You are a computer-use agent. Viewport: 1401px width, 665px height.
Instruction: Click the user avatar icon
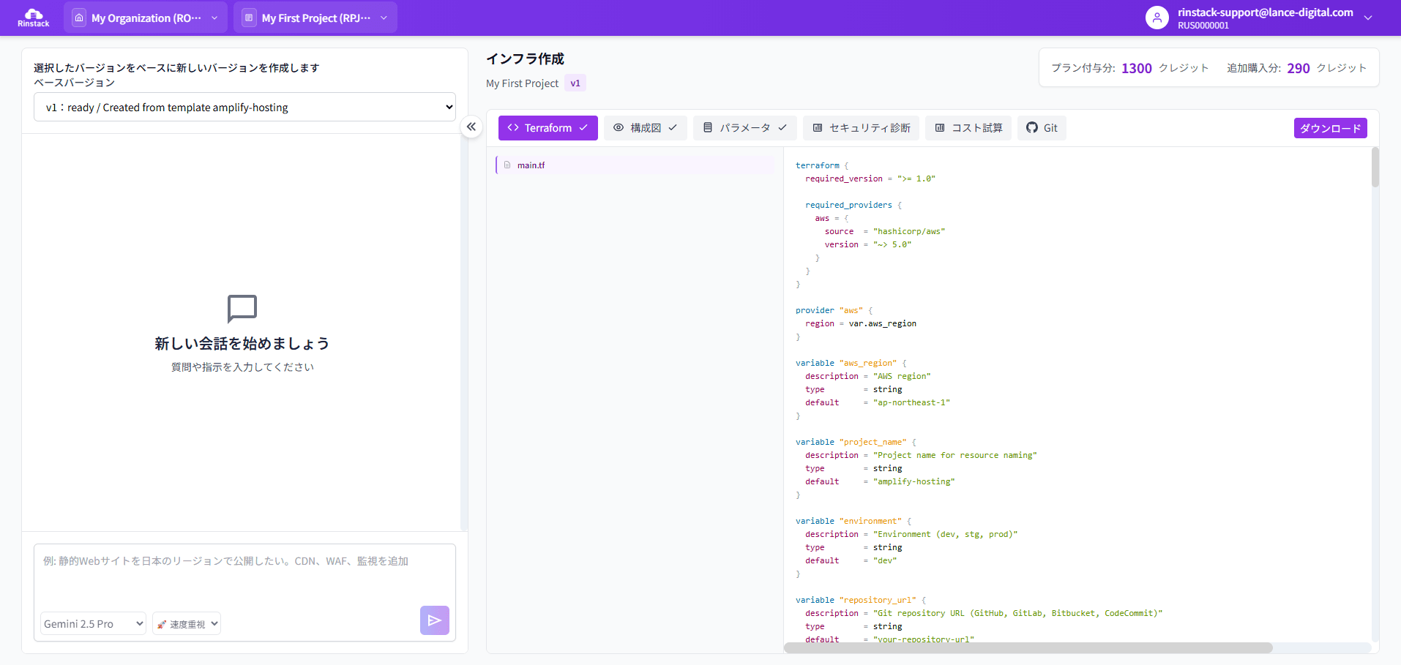click(1157, 18)
